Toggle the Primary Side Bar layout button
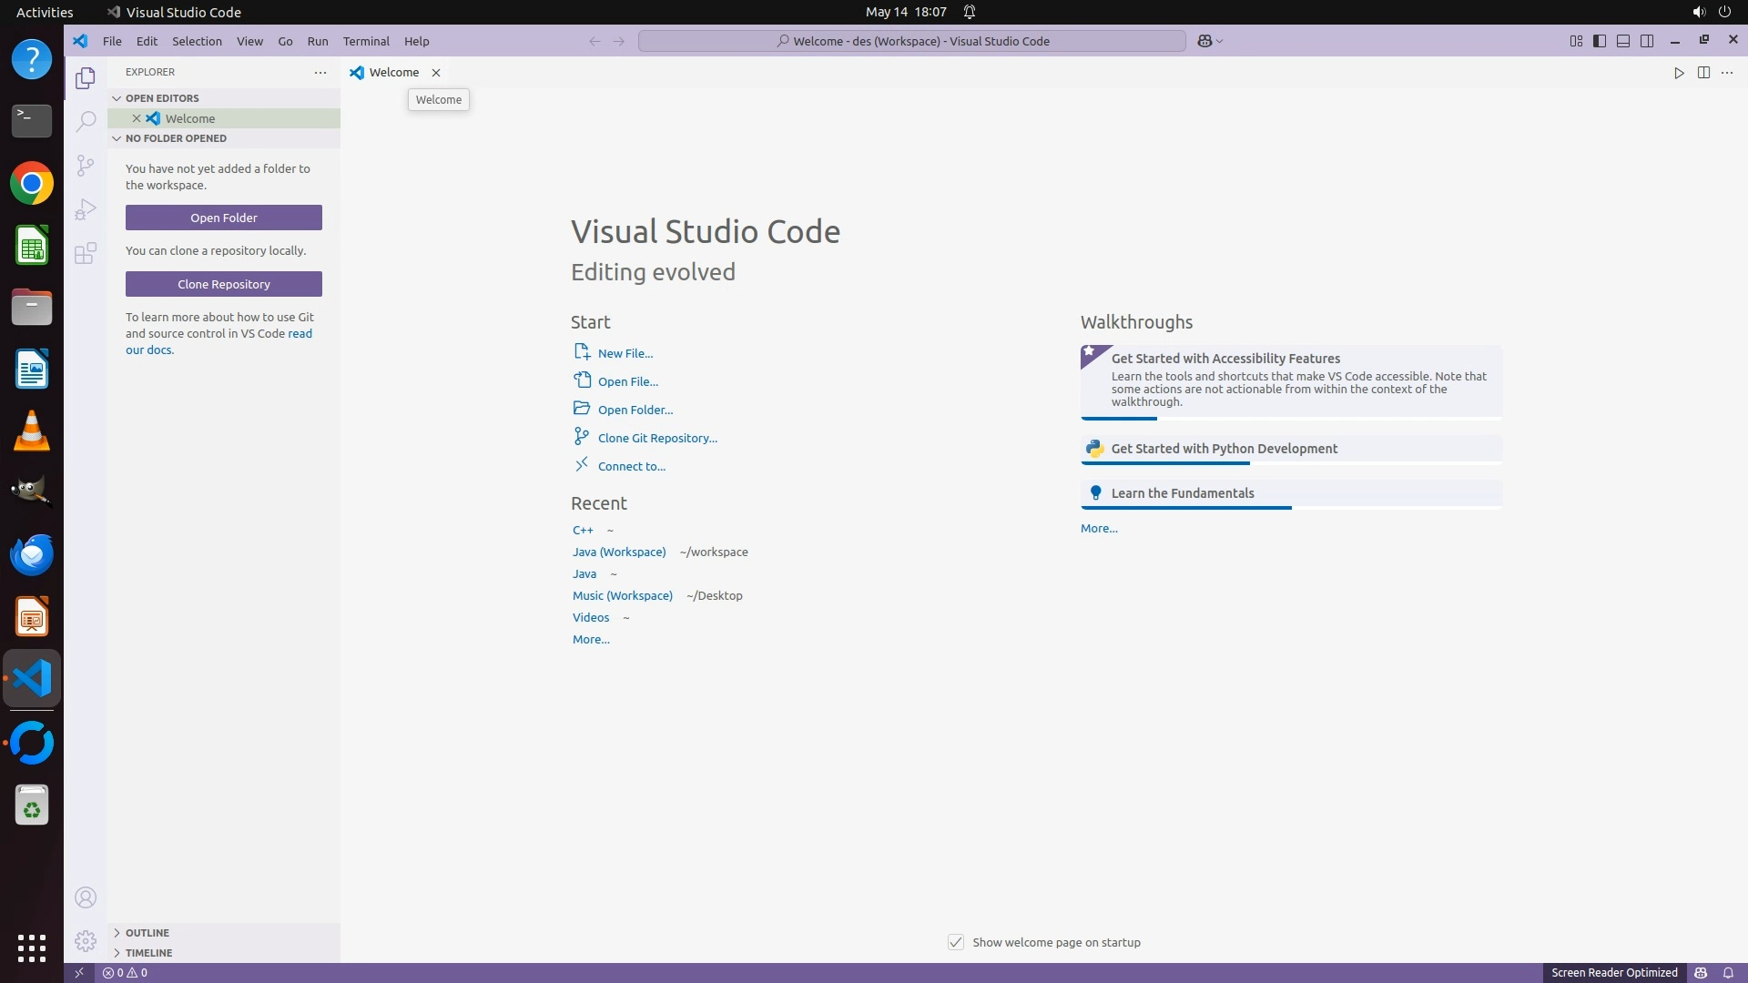1748x983 pixels. (1600, 41)
